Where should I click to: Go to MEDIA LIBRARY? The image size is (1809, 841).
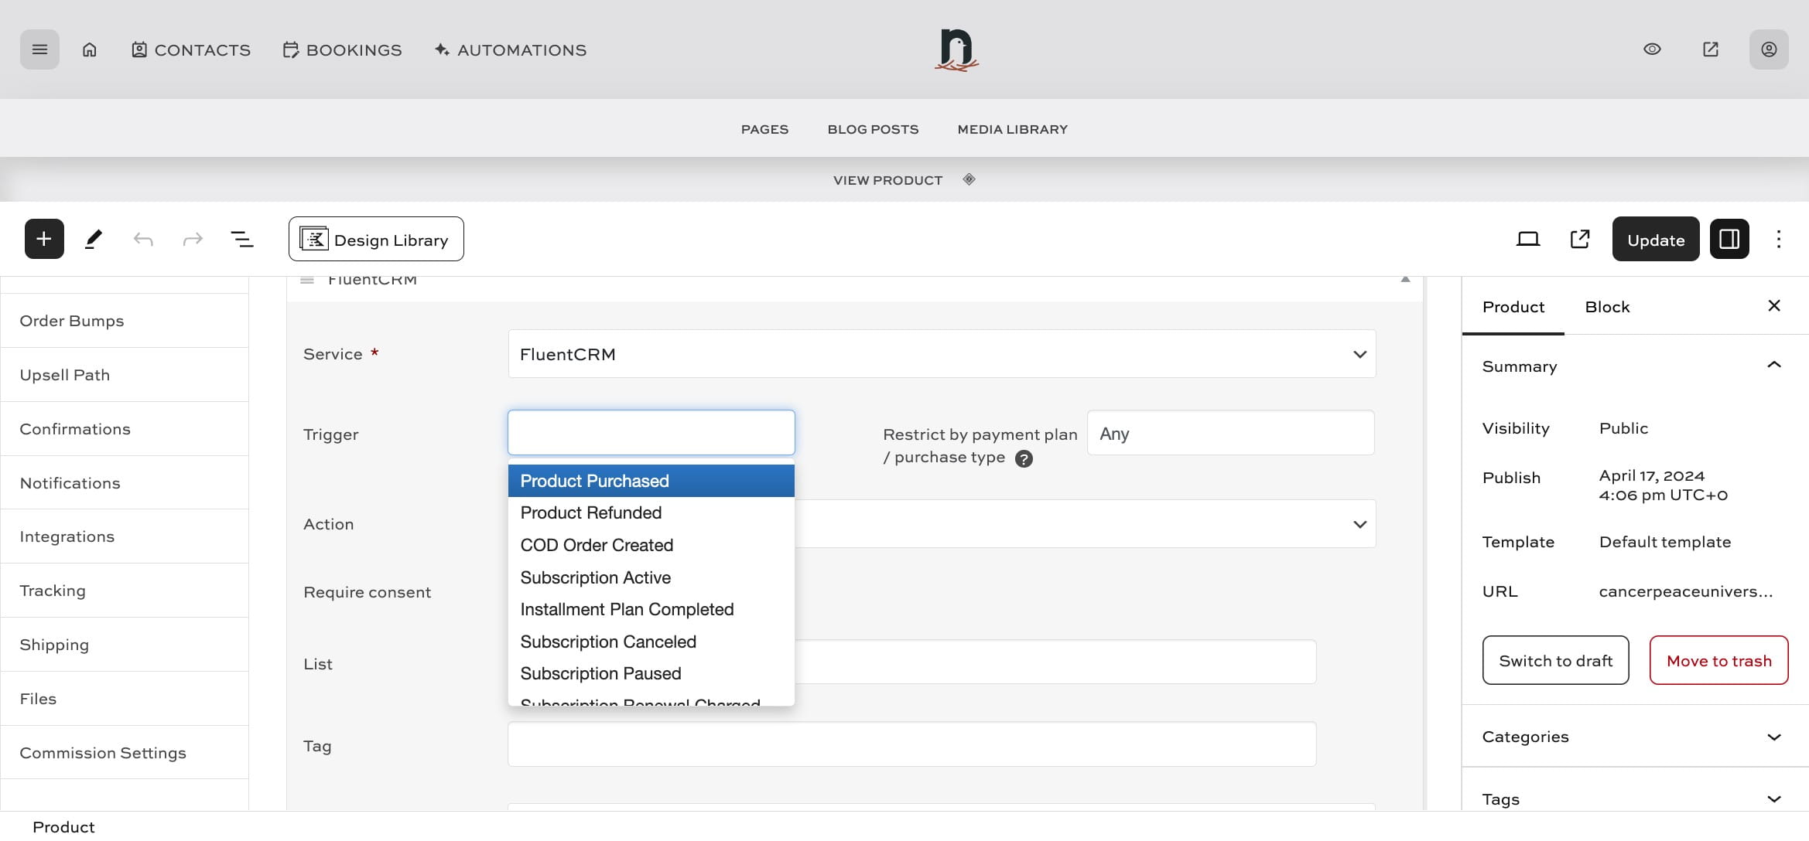(x=1011, y=129)
